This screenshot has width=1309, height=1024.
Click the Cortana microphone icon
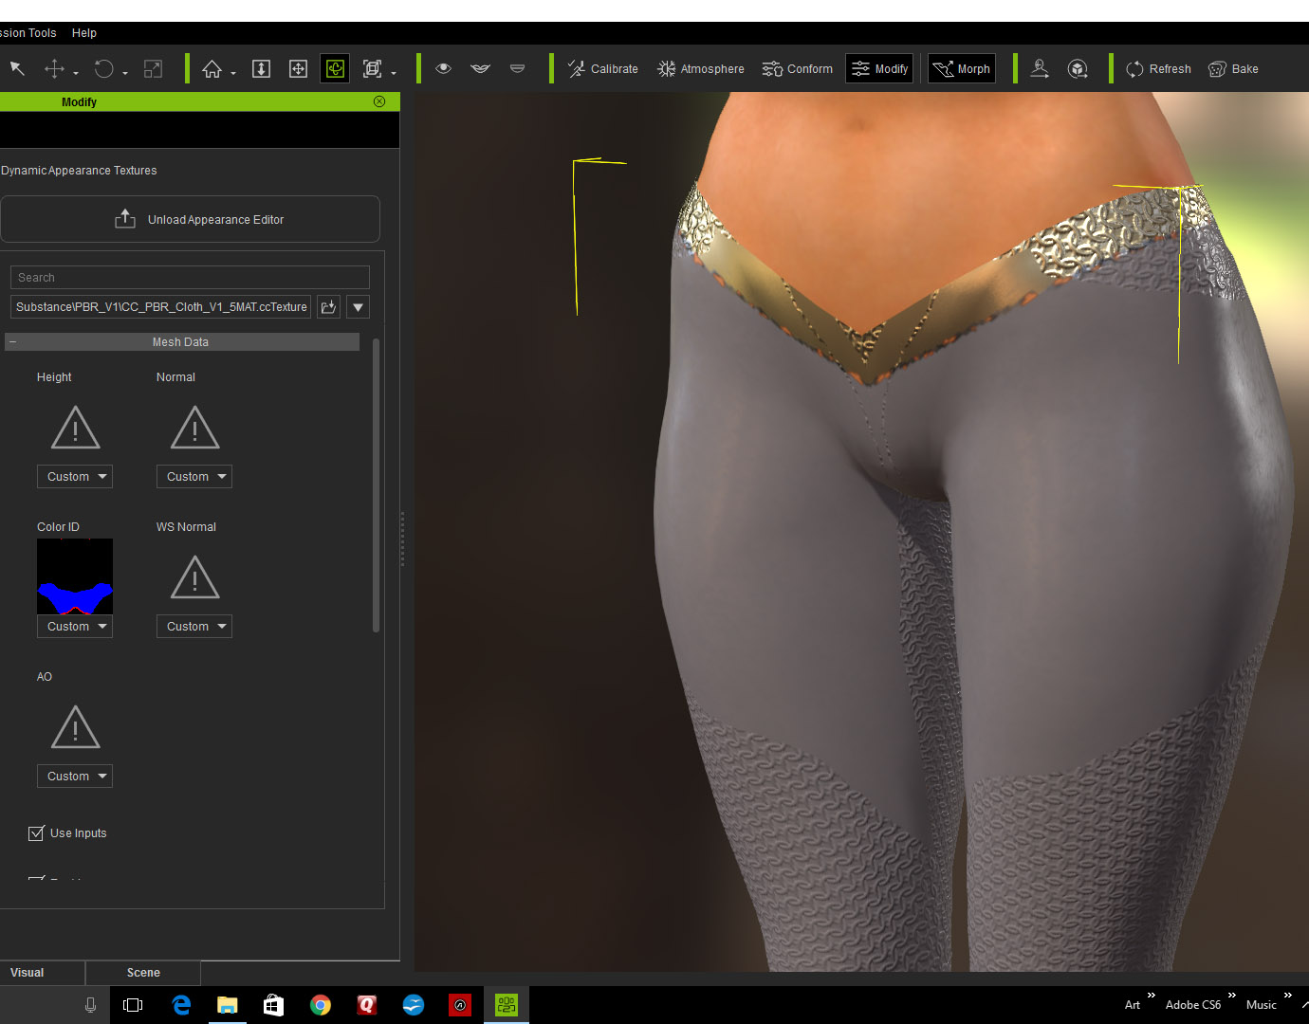[91, 1005]
